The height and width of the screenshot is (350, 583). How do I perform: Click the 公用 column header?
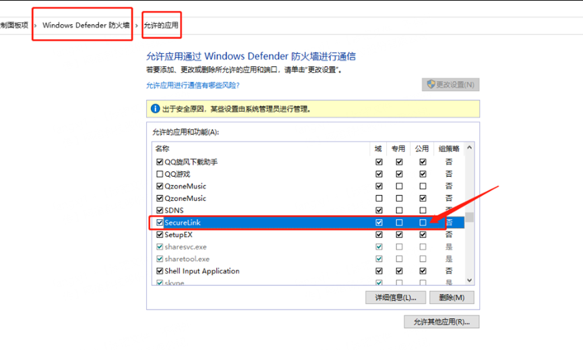coord(422,149)
